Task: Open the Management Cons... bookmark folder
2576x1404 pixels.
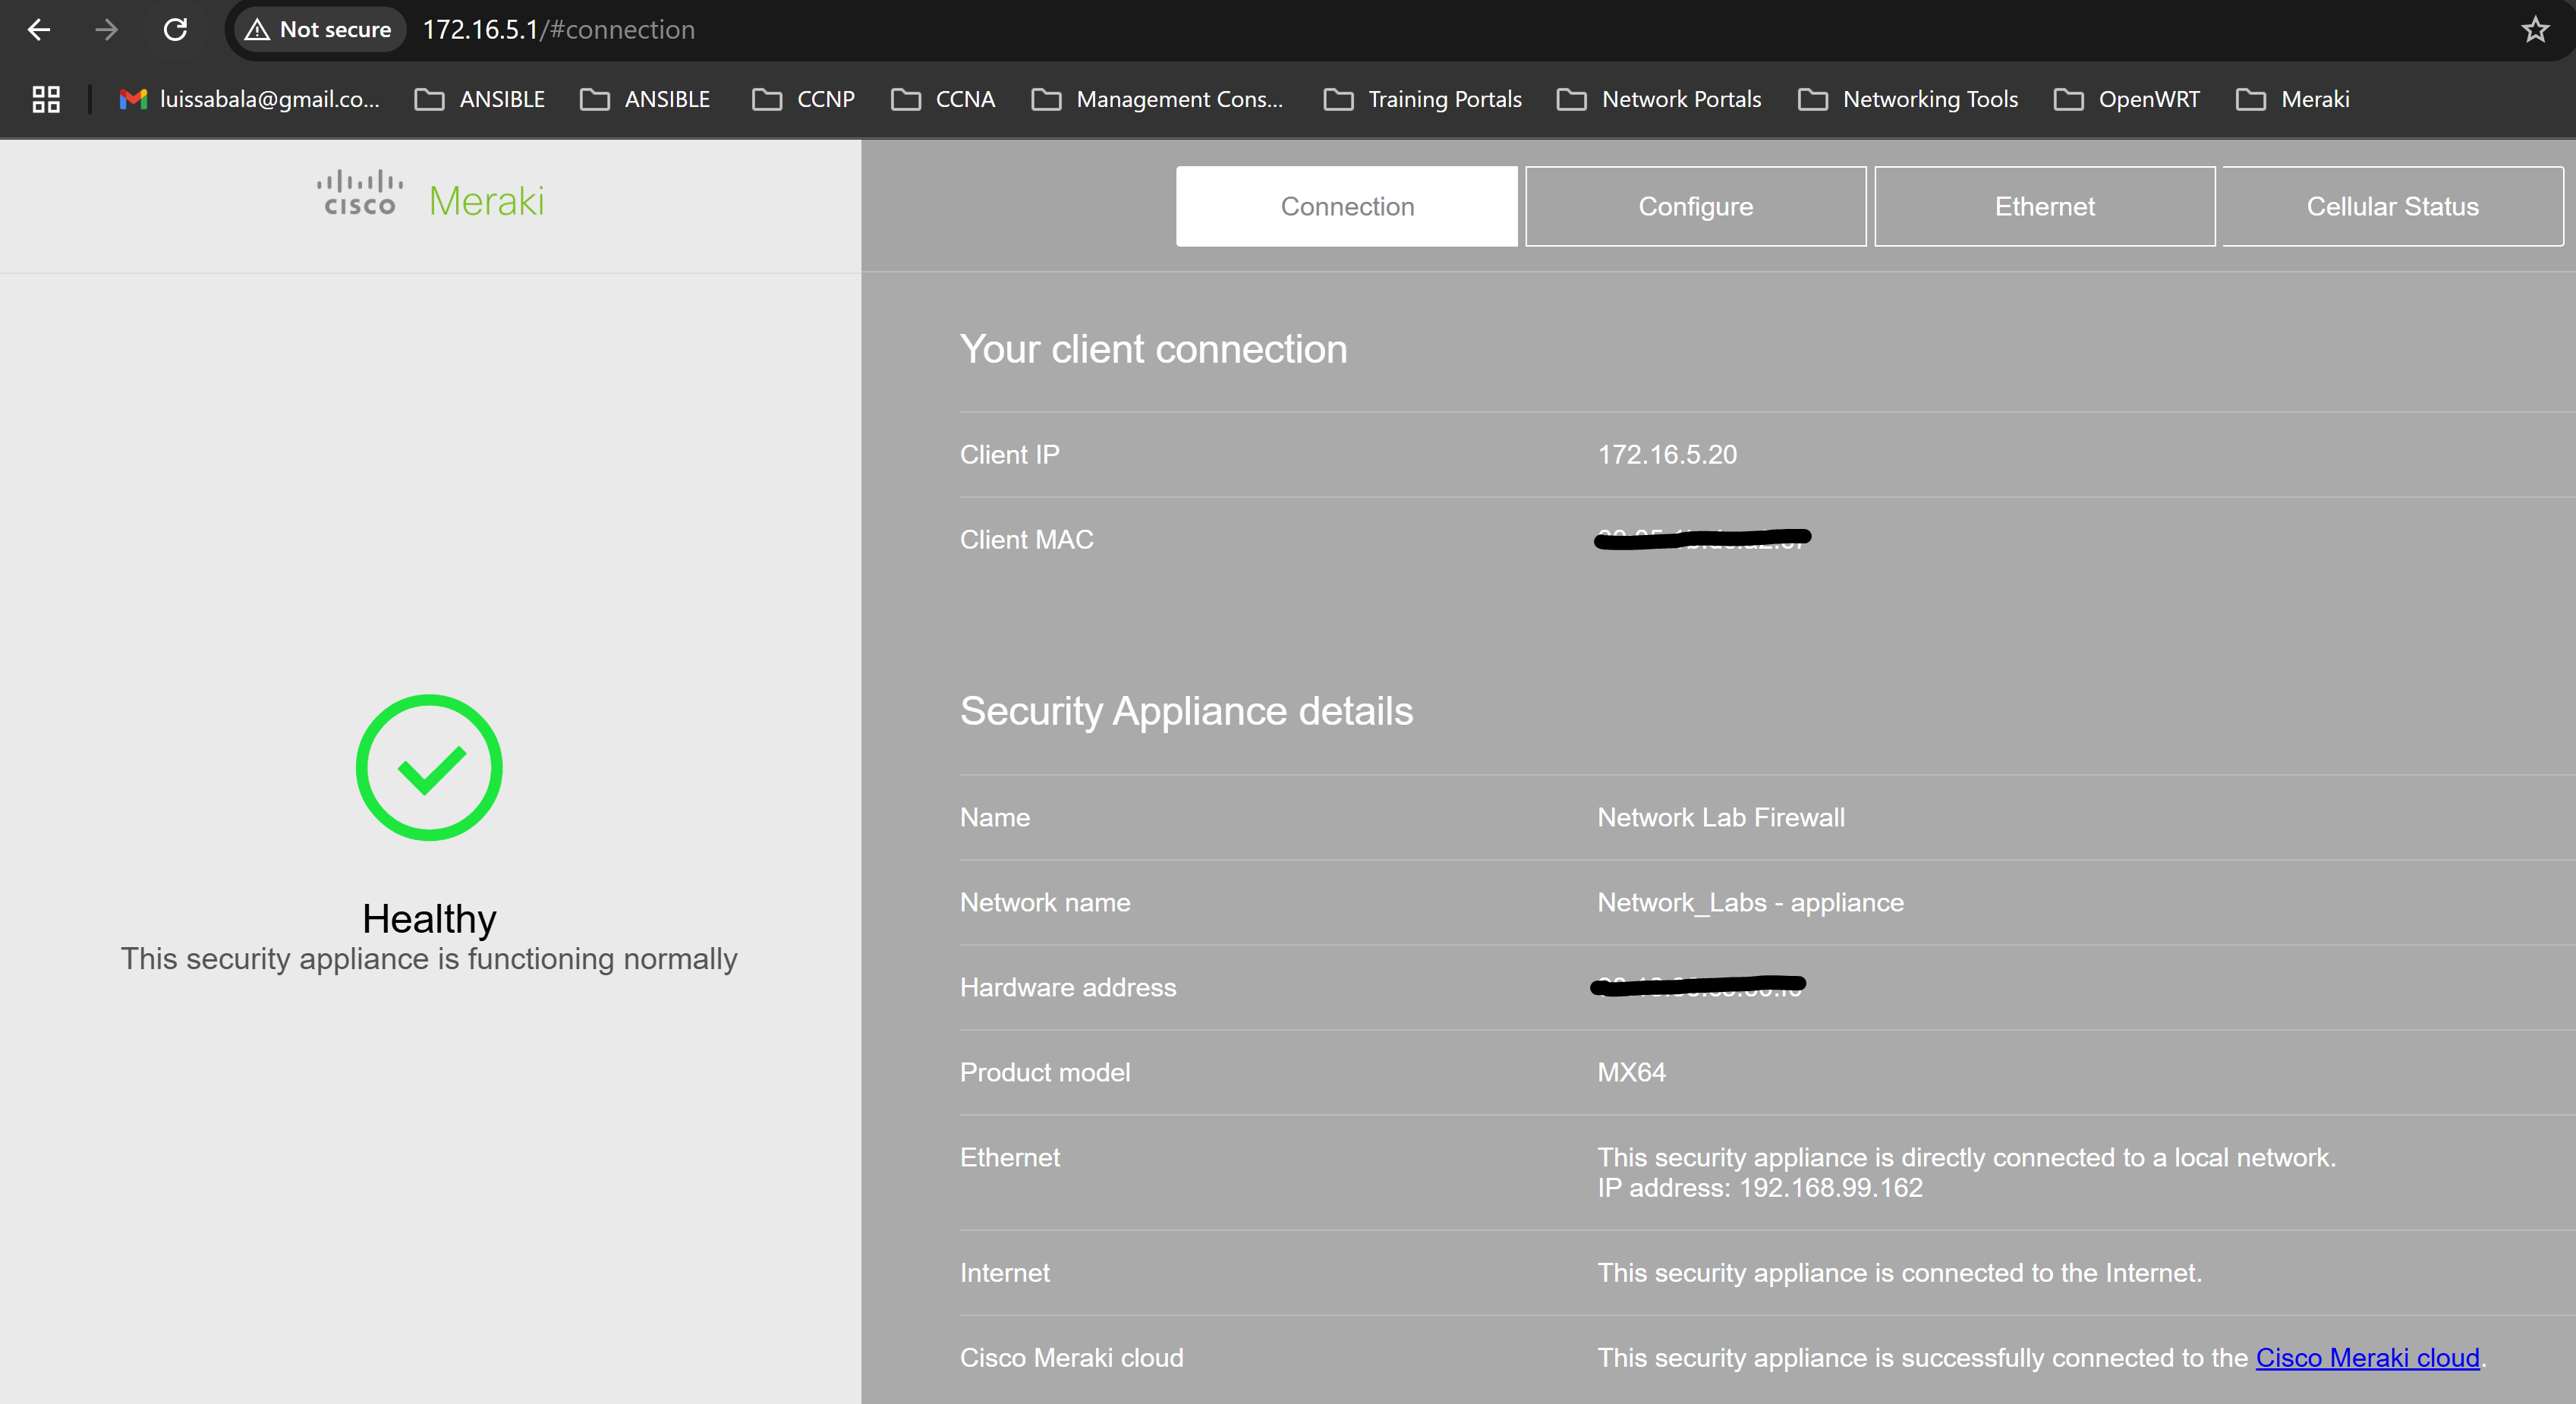Action: [1158, 99]
